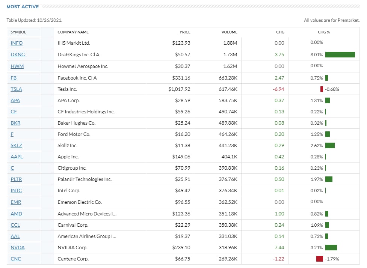The height and width of the screenshot is (268, 367).
Task: Select company name Carnival Corp.
Action: click(x=73, y=225)
